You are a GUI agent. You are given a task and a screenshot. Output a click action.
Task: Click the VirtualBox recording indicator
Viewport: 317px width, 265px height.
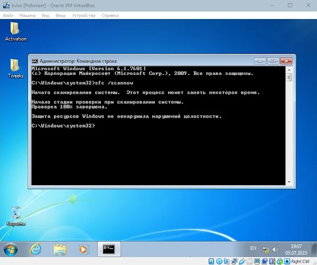pyautogui.click(x=265, y=261)
